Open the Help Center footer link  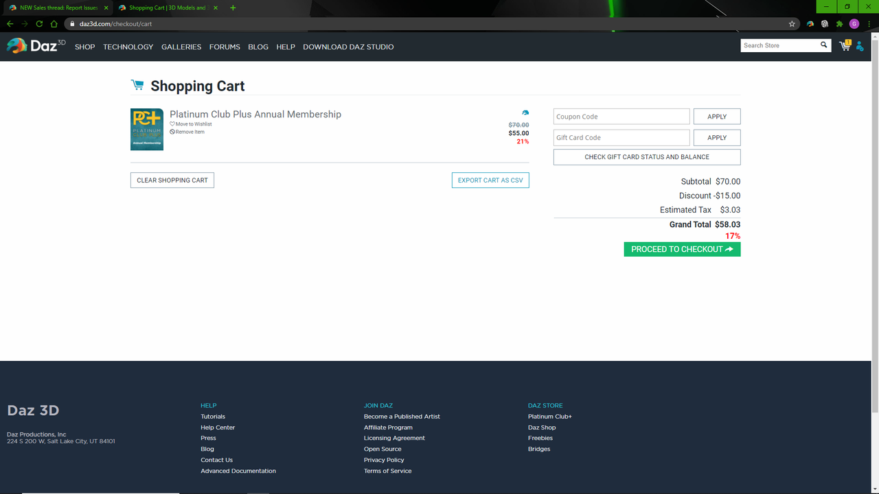coord(218,427)
